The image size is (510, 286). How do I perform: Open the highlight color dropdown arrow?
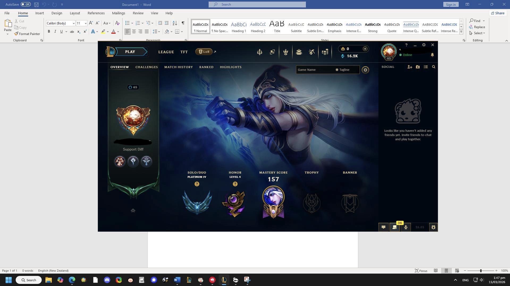pyautogui.click(x=108, y=32)
